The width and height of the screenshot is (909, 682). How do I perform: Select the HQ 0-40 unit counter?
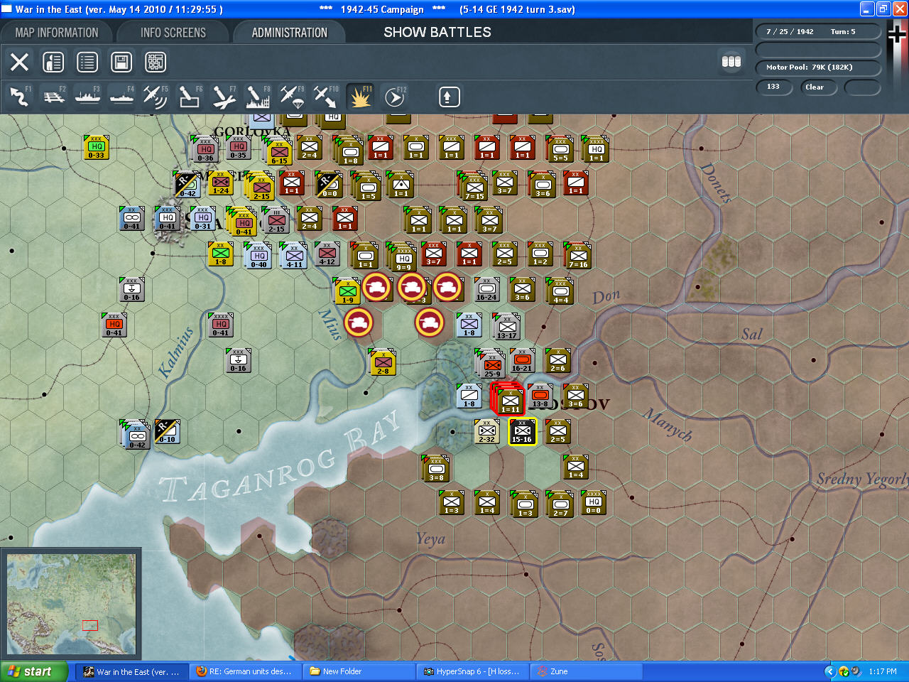[258, 256]
